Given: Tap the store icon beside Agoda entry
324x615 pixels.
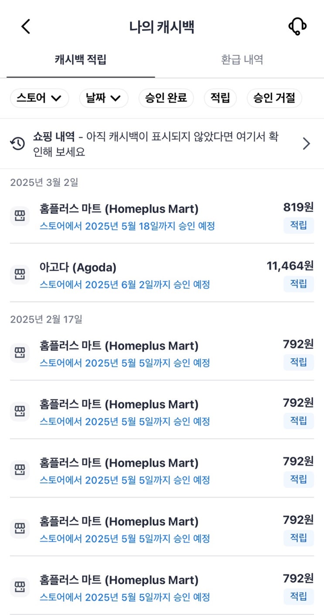Looking at the screenshot, I should 20,274.
